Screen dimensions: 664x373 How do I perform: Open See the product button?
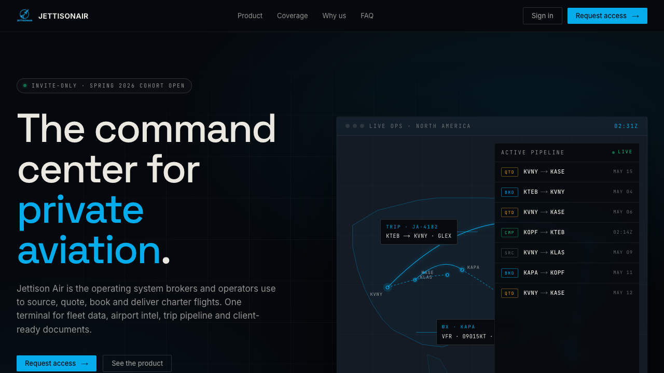137,363
